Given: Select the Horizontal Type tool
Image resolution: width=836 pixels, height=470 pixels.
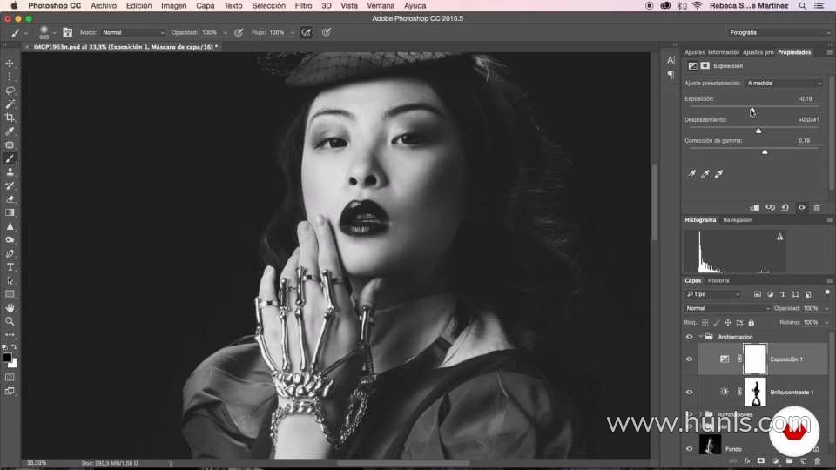Looking at the screenshot, I should (x=10, y=267).
